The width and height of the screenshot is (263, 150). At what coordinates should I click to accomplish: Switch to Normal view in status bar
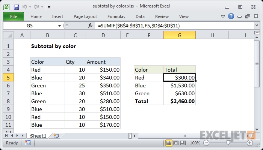coord(169,143)
